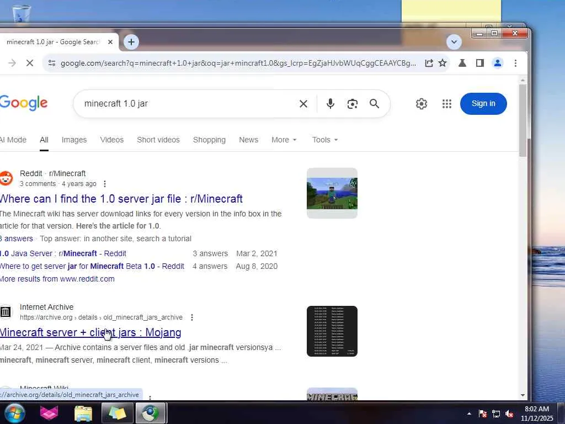The image size is (565, 424).
Task: Sign in to Google
Action: (483, 104)
